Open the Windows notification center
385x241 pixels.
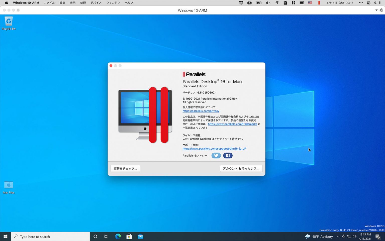click(378, 236)
